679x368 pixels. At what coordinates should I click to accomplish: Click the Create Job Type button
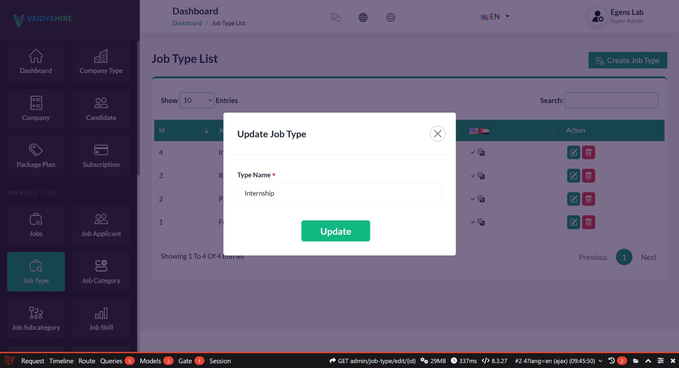[x=627, y=60]
